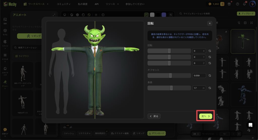Image resolution: width=258 pixels, height=140 pixels.
Task: Open the user avatar menu
Action: click(252, 4)
